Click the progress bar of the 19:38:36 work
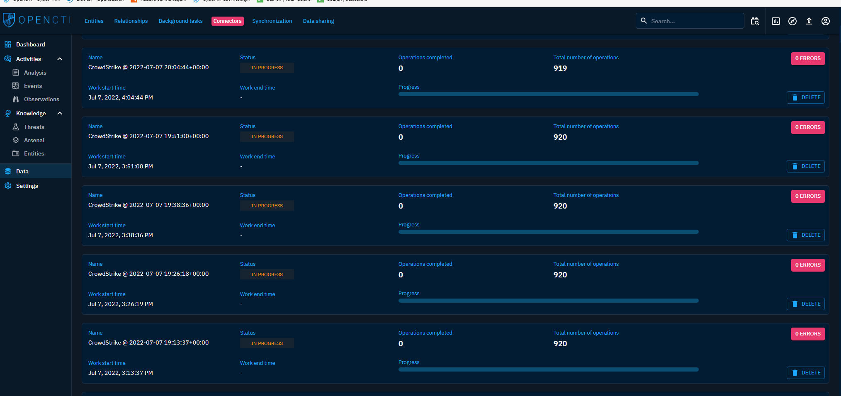Screen dimensions: 841x396 pos(548,232)
